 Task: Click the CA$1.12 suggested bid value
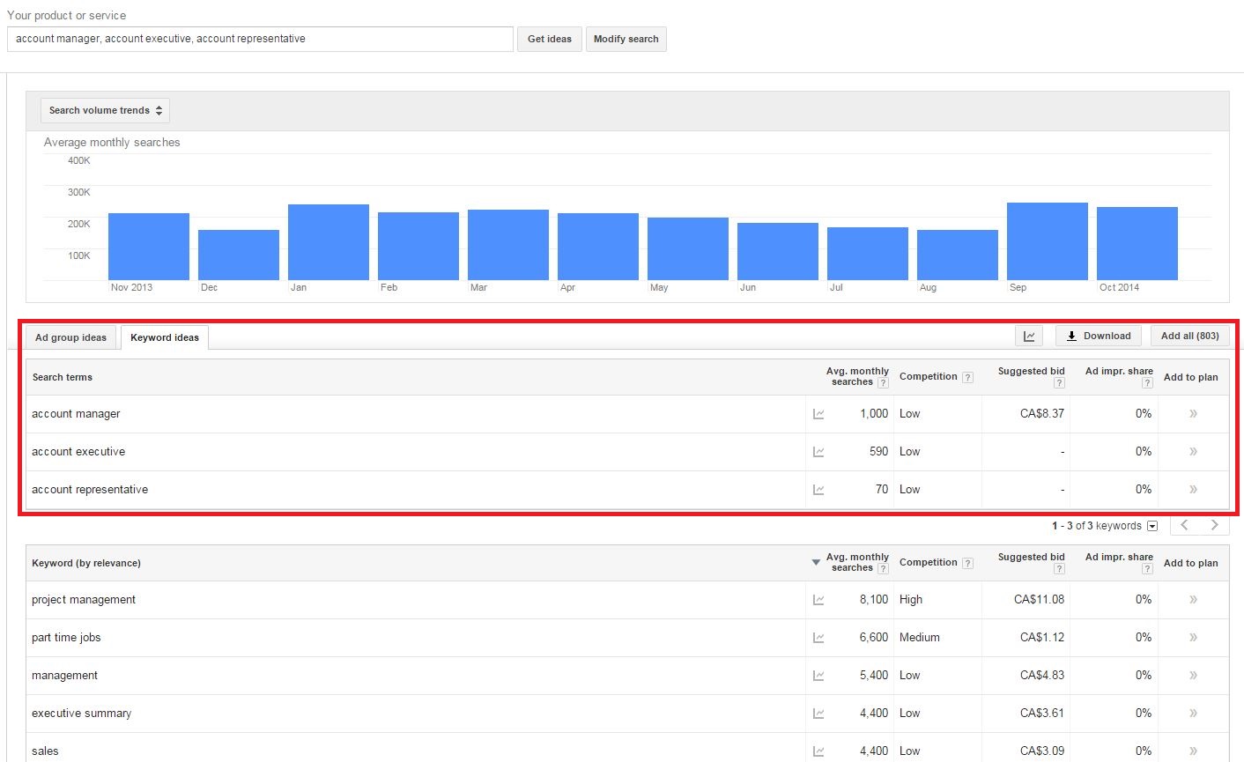[x=1042, y=638]
